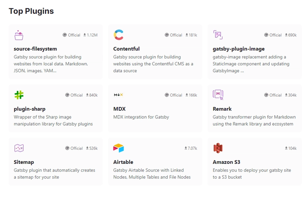This screenshot has width=305, height=197.
Task: Select the plugin-sharp title
Action: click(x=30, y=109)
